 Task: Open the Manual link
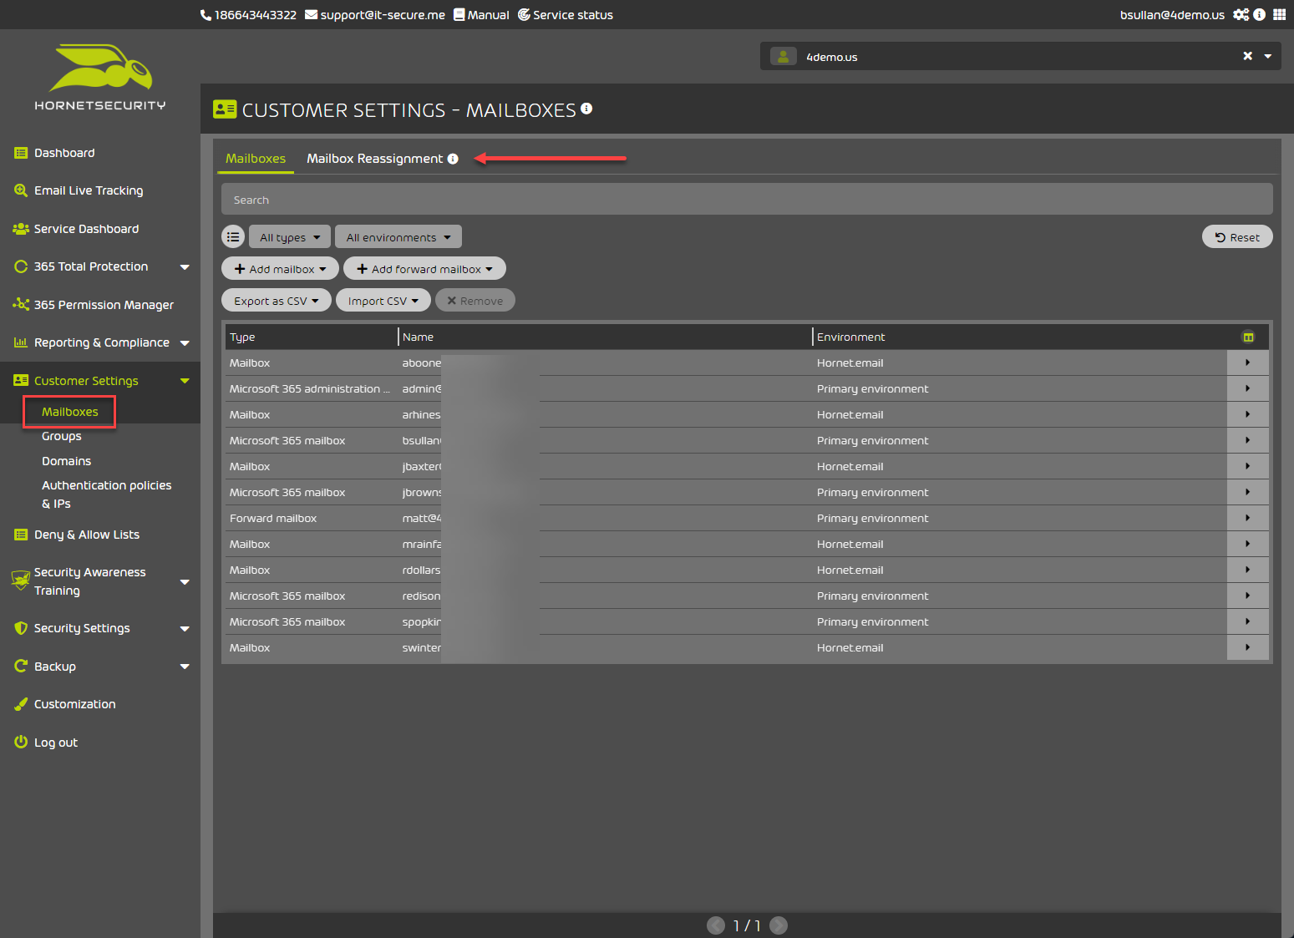tap(481, 15)
